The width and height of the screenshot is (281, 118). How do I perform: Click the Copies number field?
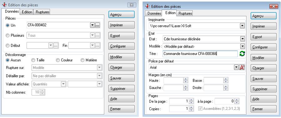click(x=179, y=109)
